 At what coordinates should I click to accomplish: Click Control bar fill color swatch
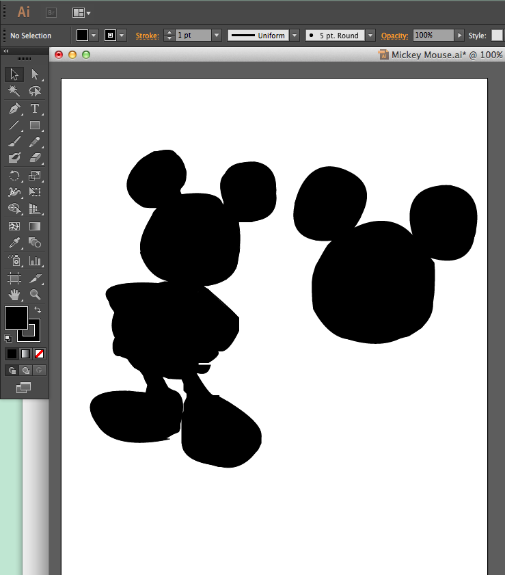(x=82, y=36)
